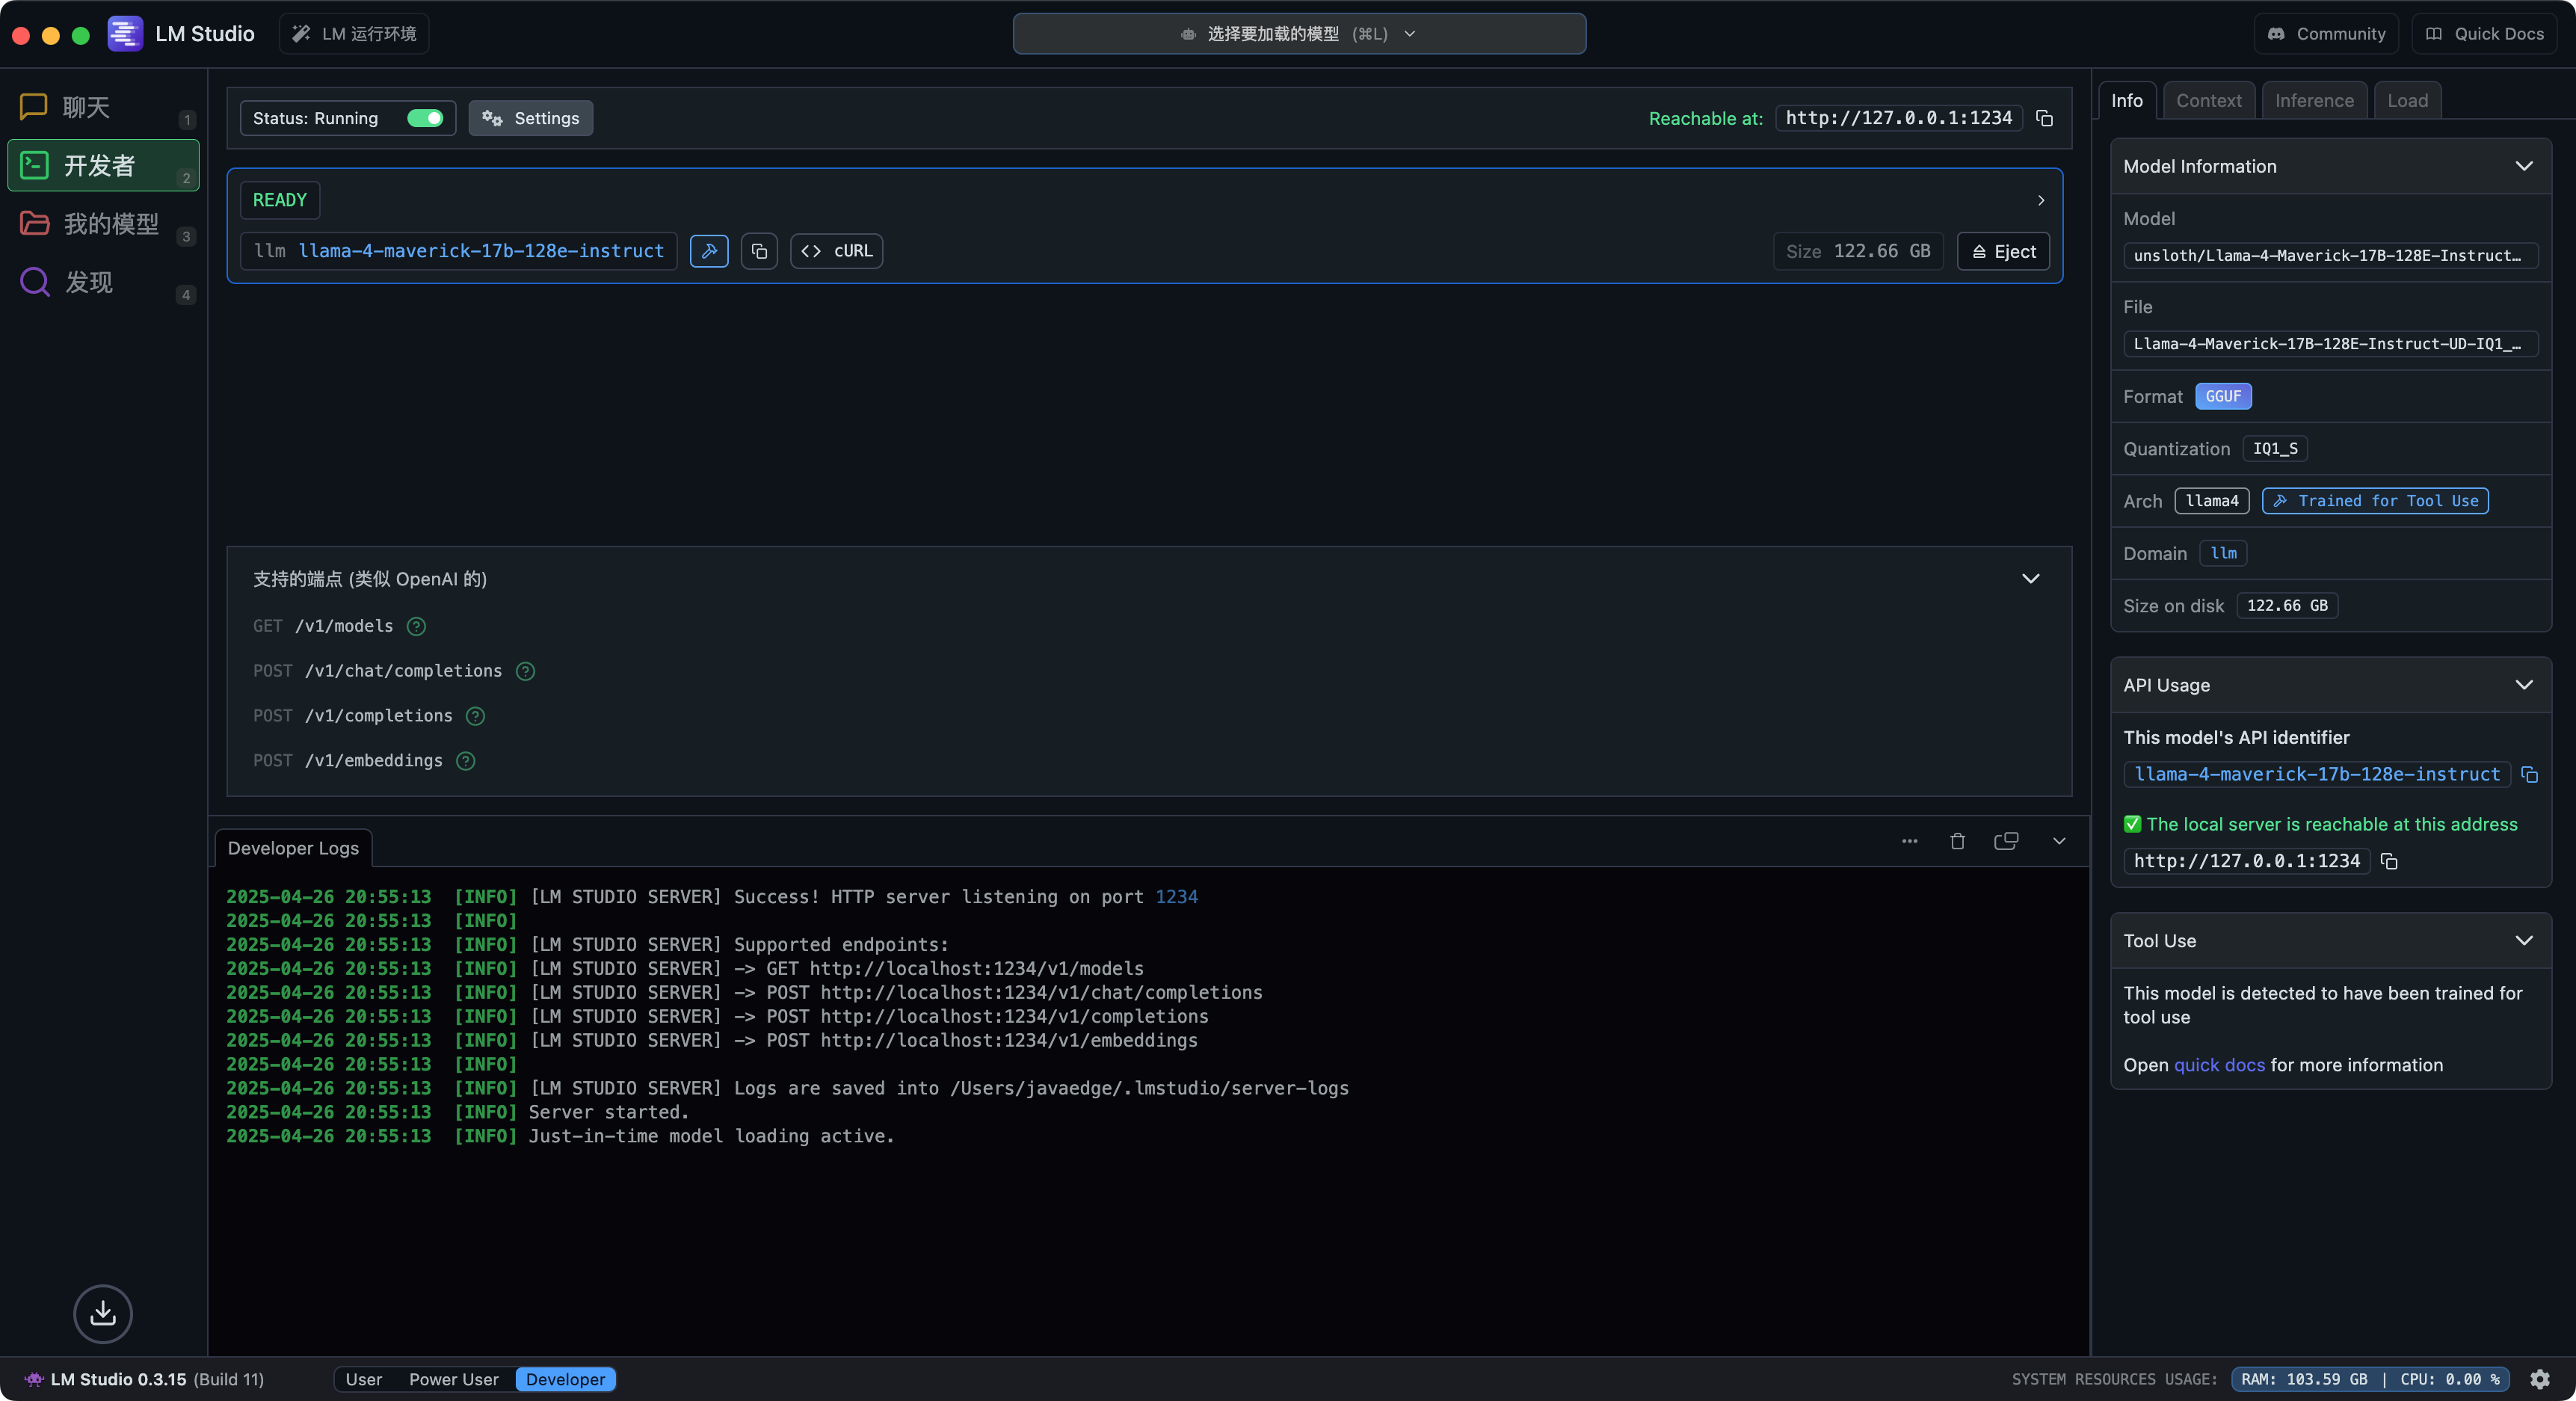
Task: Switch to User mode
Action: [x=363, y=1379]
